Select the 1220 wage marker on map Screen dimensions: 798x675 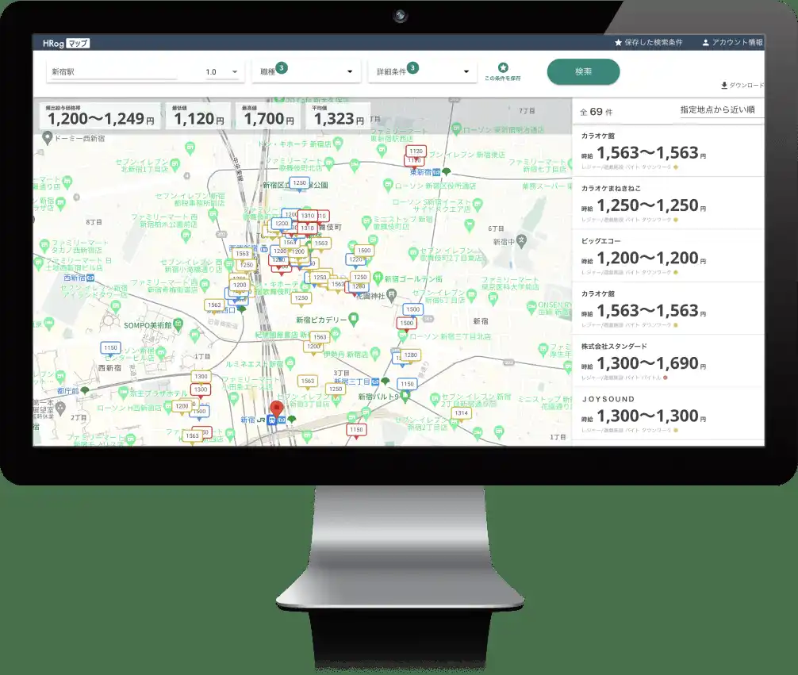(356, 260)
